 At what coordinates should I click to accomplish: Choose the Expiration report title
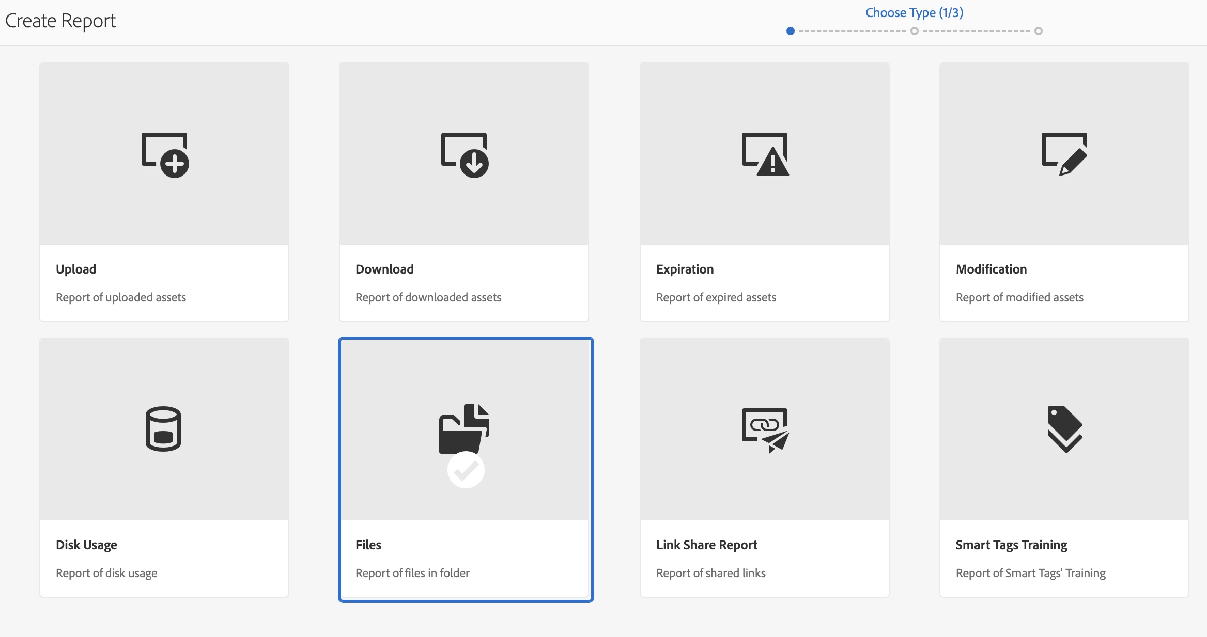685,269
